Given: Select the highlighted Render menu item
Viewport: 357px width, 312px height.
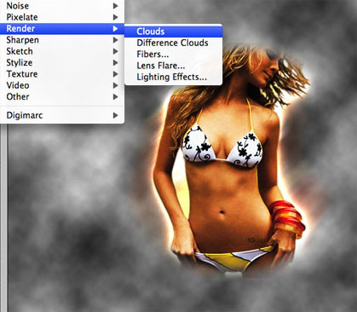Looking at the screenshot, I should pyautogui.click(x=62, y=28).
